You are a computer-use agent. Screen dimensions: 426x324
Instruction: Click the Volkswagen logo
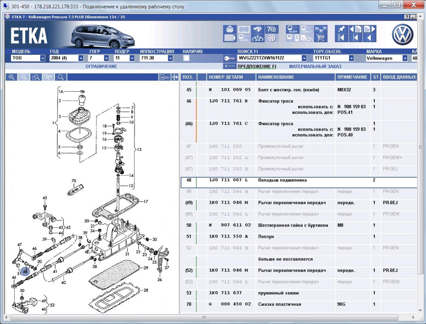pos(402,35)
